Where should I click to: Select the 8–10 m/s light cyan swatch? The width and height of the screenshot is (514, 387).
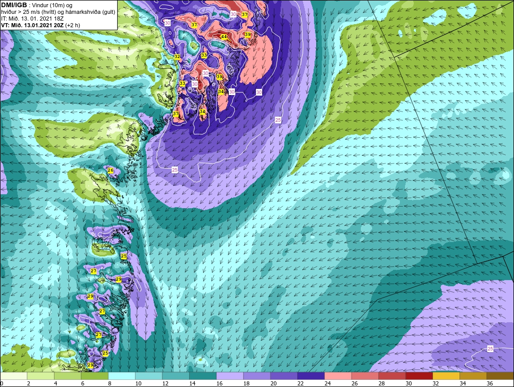point(122,376)
